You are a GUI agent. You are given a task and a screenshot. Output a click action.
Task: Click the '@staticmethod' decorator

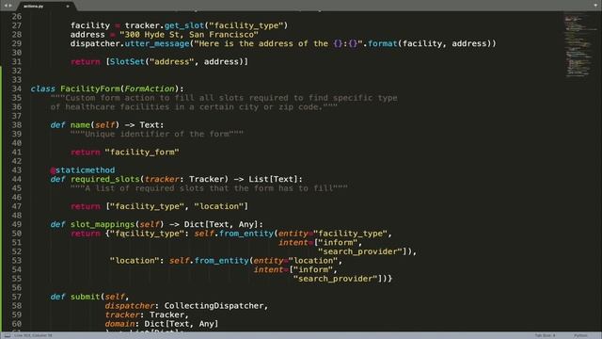pyautogui.click(x=83, y=169)
